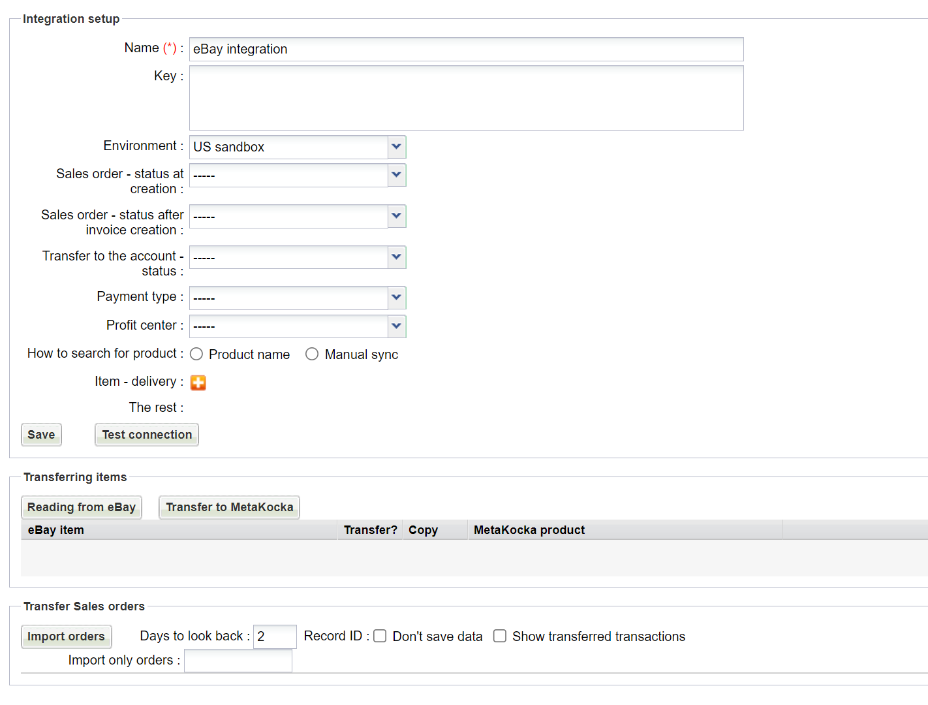Enable Show transferred transactions checkbox
This screenshot has height=705, width=928.
coord(500,636)
